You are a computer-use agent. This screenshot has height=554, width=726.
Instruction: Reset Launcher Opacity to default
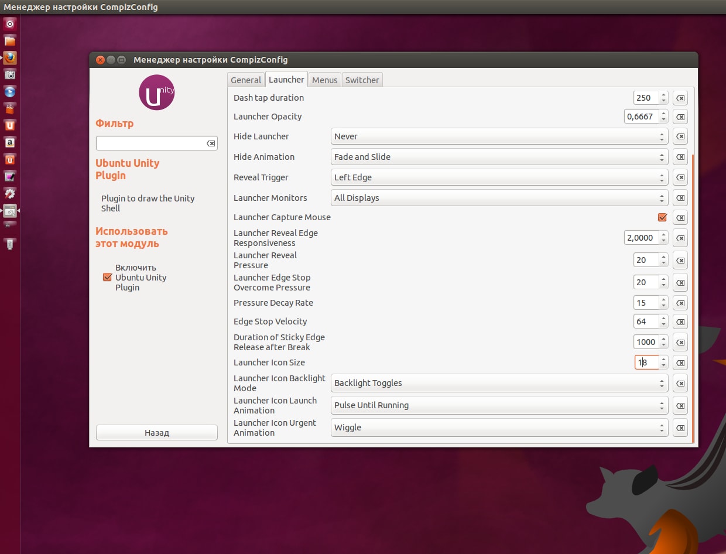680,117
